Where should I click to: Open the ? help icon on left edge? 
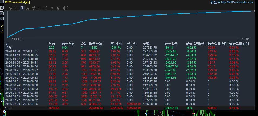[1, 13]
